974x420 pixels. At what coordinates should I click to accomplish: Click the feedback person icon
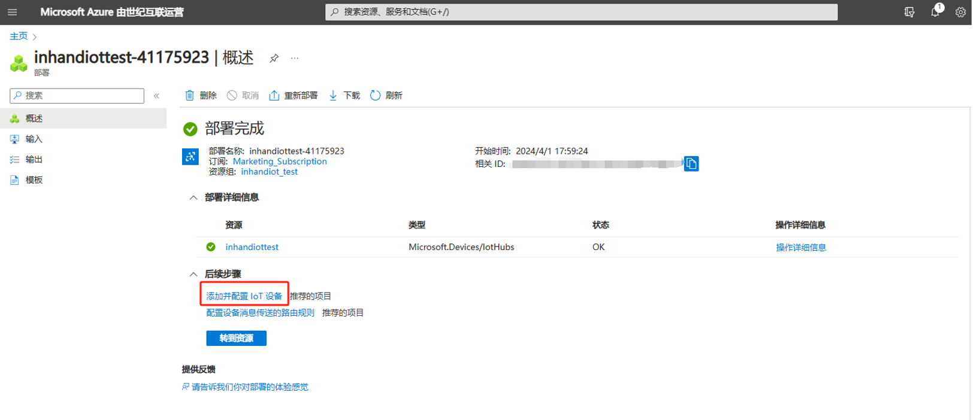[186, 387]
